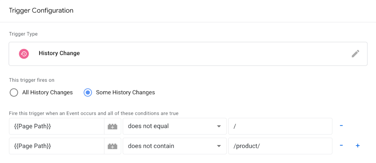Screen dimensions: 376x163
Task: Focus the value field containing '/product/'
Action: point(280,146)
